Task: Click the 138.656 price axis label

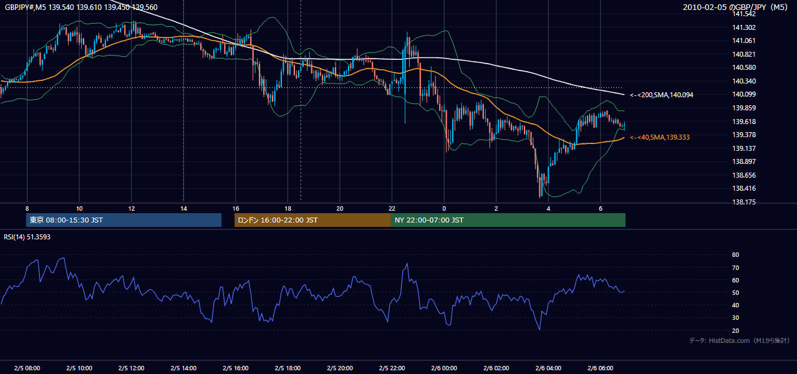Action: click(x=745, y=175)
